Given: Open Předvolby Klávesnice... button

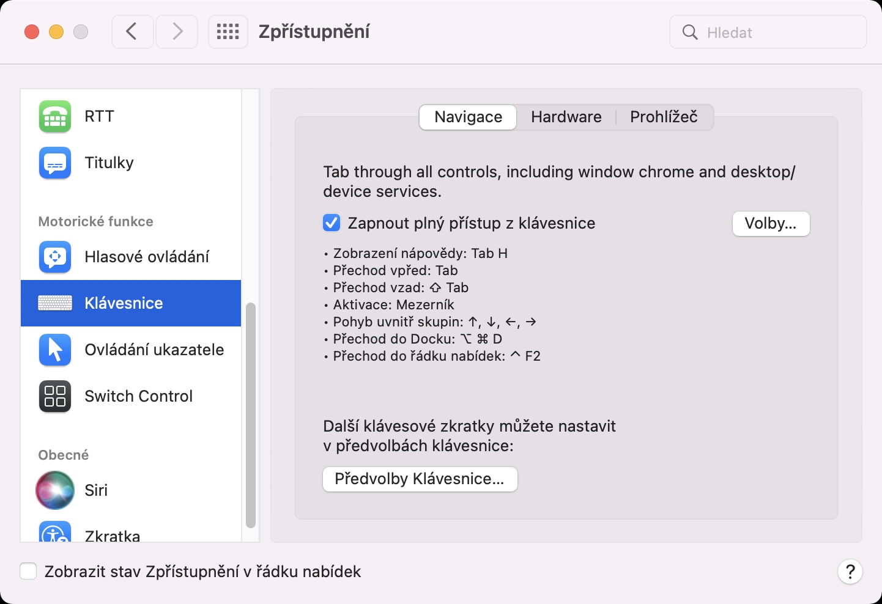Looking at the screenshot, I should (420, 479).
